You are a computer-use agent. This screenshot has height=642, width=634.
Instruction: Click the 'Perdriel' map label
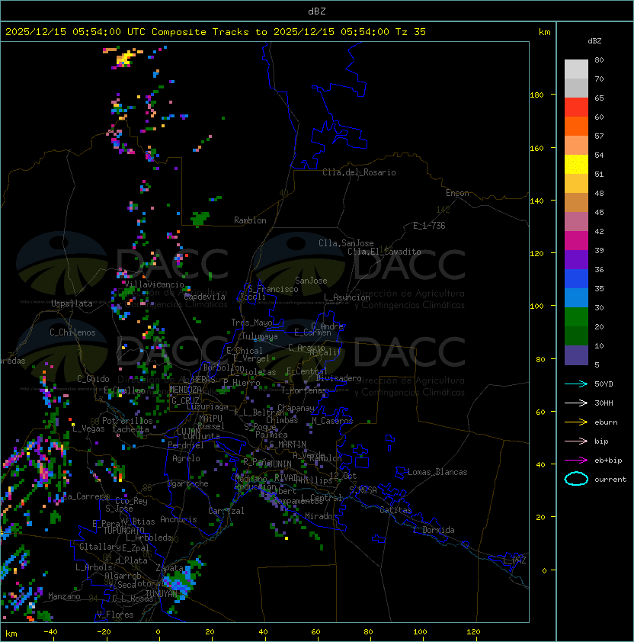[186, 445]
